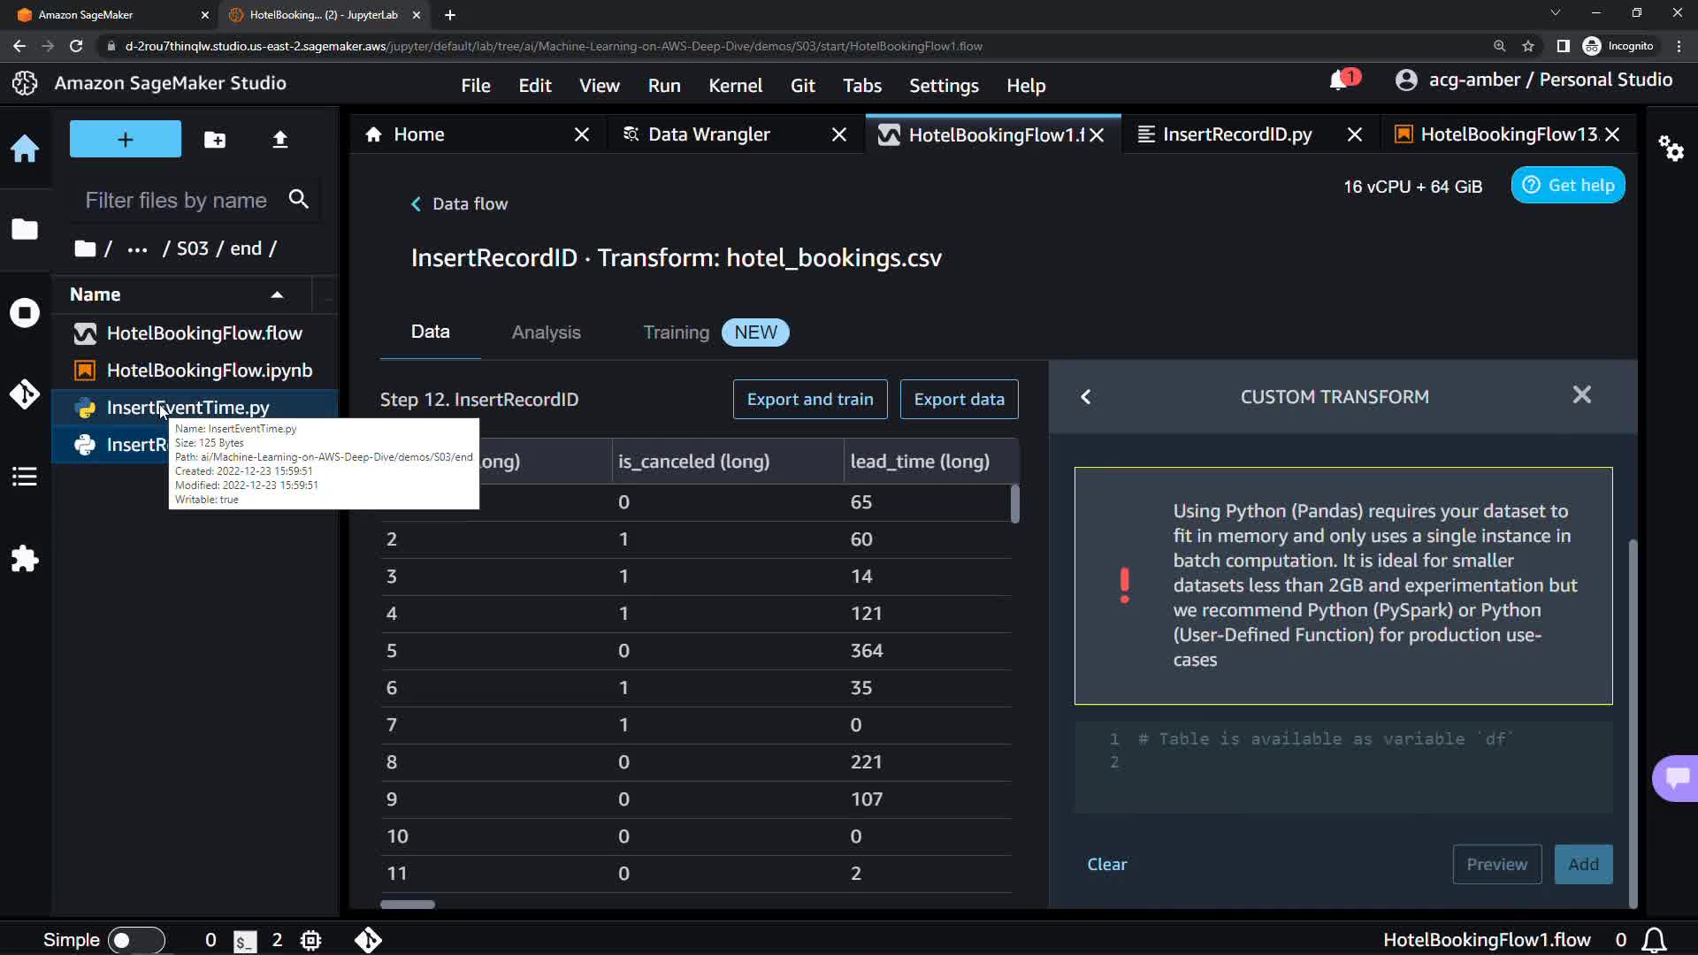Sort files by Name column arrow
This screenshot has height=955, width=1698.
(277, 294)
